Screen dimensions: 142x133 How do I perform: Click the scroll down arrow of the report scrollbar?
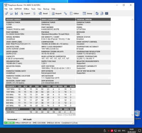(132, 115)
